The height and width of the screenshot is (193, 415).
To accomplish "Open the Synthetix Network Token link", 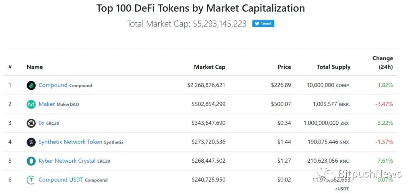I will coord(70,142).
